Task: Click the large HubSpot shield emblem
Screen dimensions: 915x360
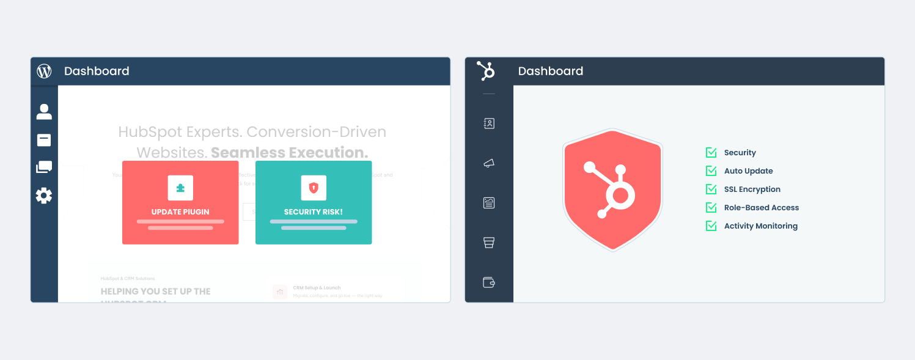Action: 612,189
